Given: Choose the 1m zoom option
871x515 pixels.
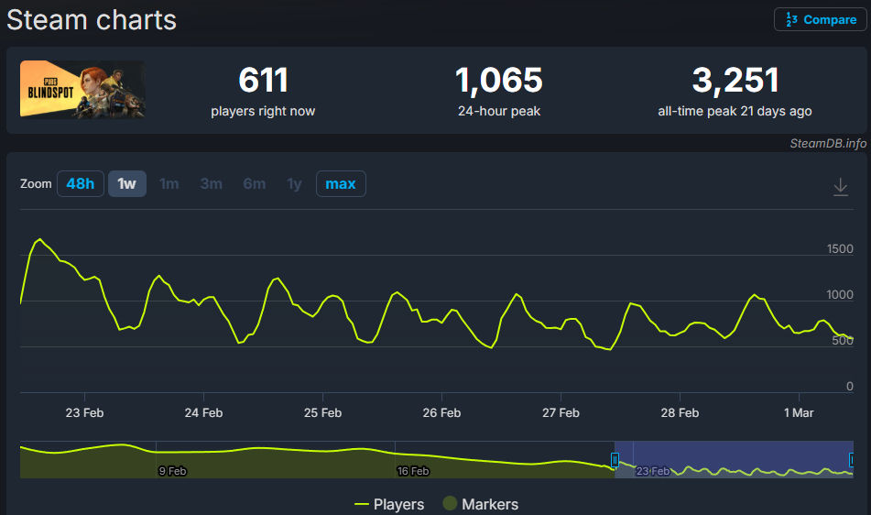Looking at the screenshot, I should pyautogui.click(x=169, y=184).
